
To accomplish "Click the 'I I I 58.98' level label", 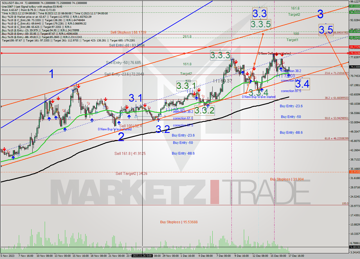I will pyautogui.click(x=175, y=110).
